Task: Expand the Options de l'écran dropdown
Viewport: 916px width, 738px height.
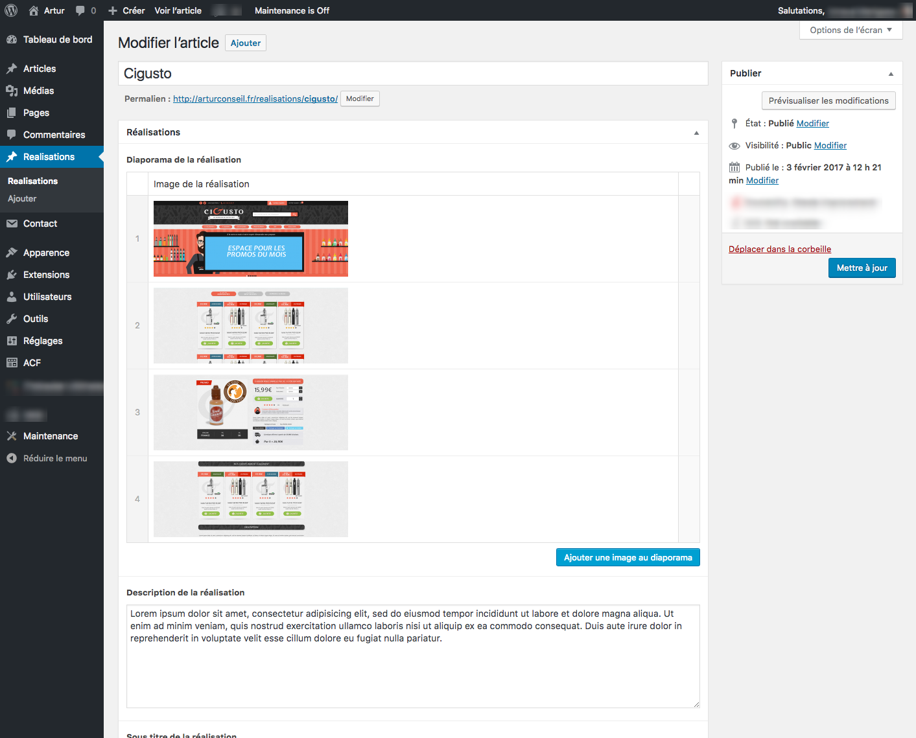Action: tap(851, 30)
